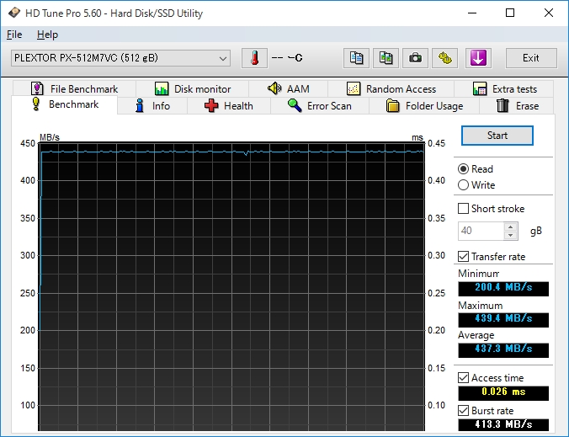Screen dimensions: 569x437
Task: Toggle the Burst rate checkbox
Action: [464, 411]
